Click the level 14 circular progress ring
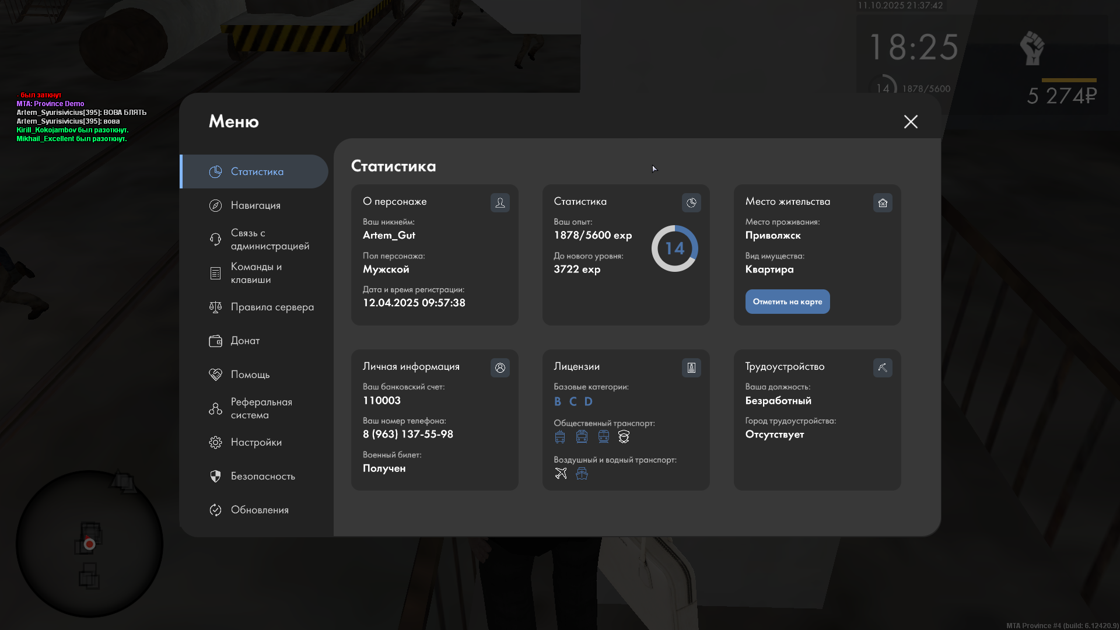 pyautogui.click(x=674, y=249)
